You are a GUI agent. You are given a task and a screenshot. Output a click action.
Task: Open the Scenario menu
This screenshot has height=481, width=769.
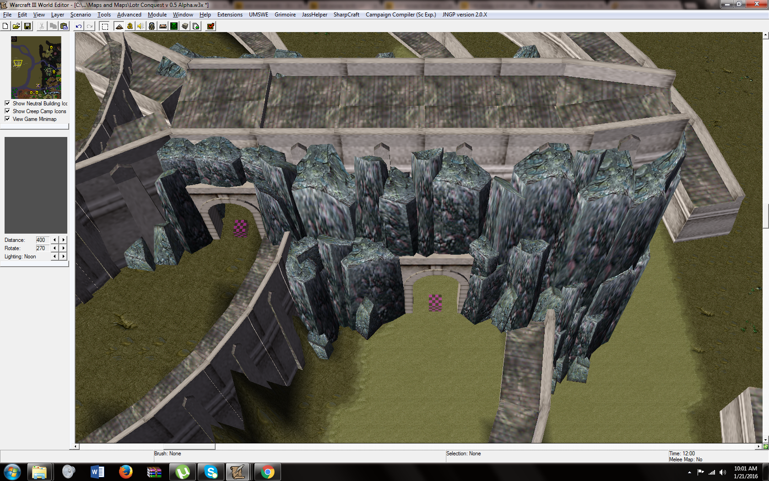81,15
